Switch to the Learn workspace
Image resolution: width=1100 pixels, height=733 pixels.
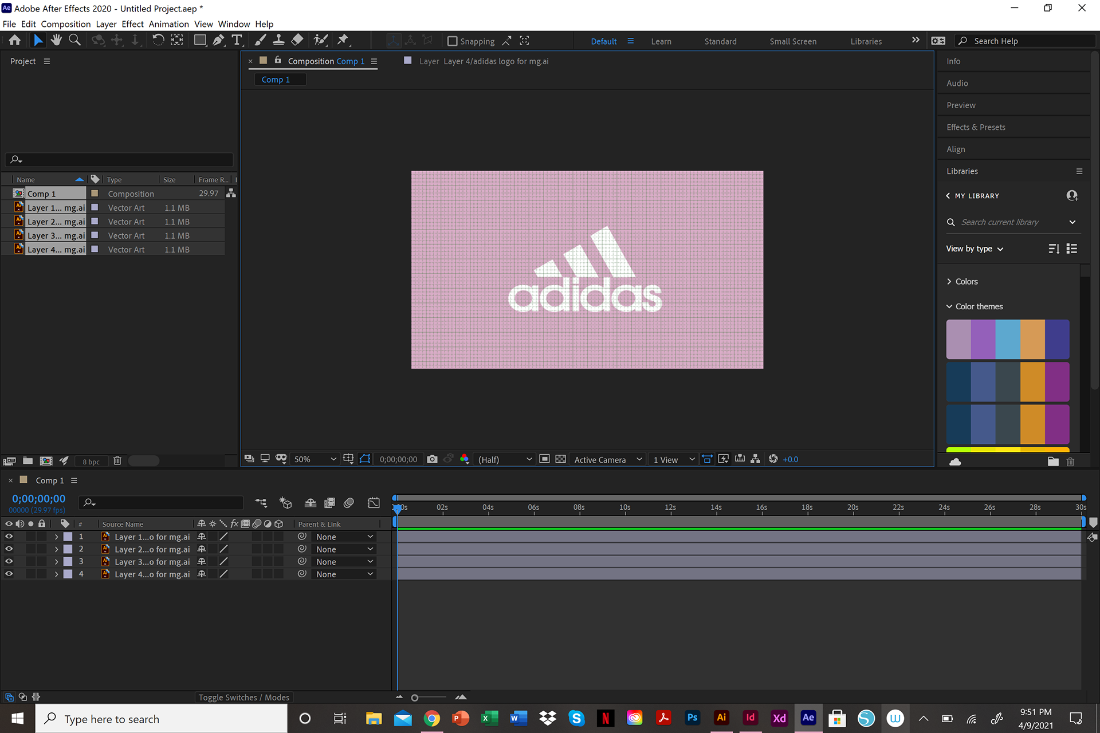[661, 41]
